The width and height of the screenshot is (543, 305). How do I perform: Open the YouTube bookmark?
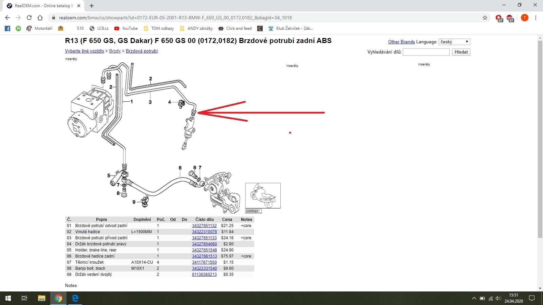(126, 28)
